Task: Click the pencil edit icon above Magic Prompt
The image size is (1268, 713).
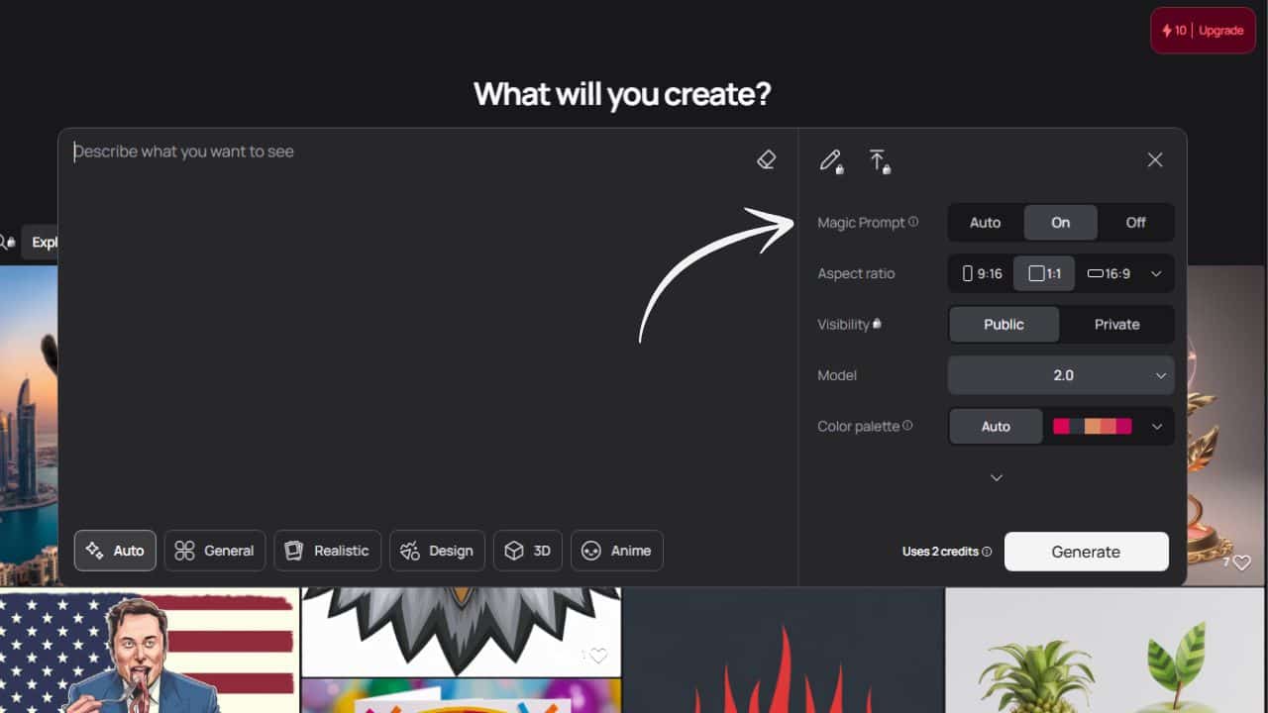Action: (x=830, y=160)
